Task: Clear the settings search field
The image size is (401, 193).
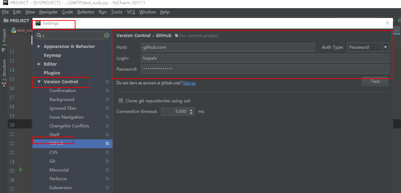Action: [107, 36]
